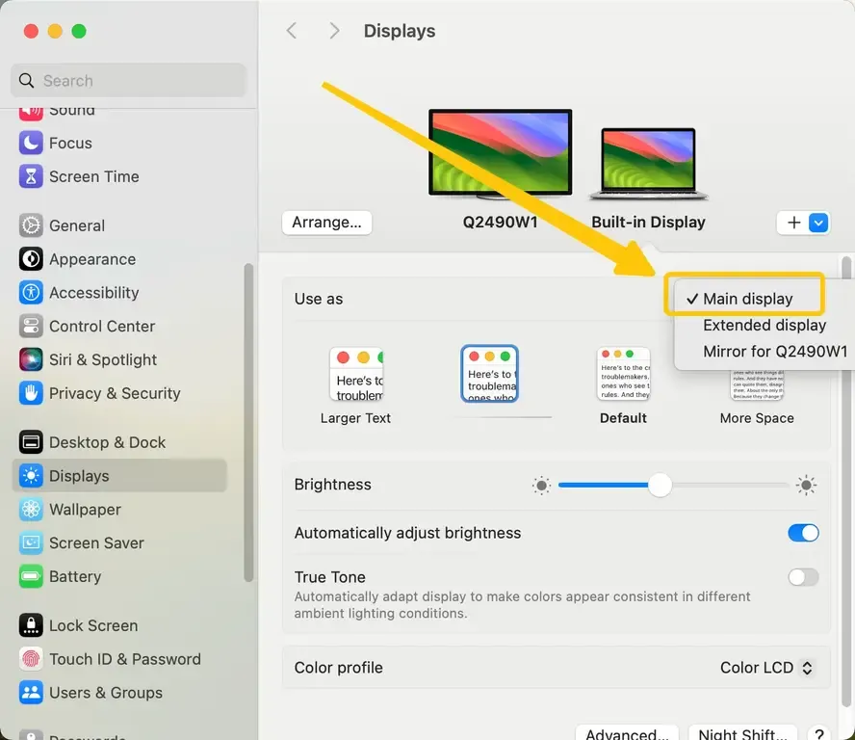Screen dimensions: 855x740
Task: Open the Lock Screen icon
Action: click(31, 625)
